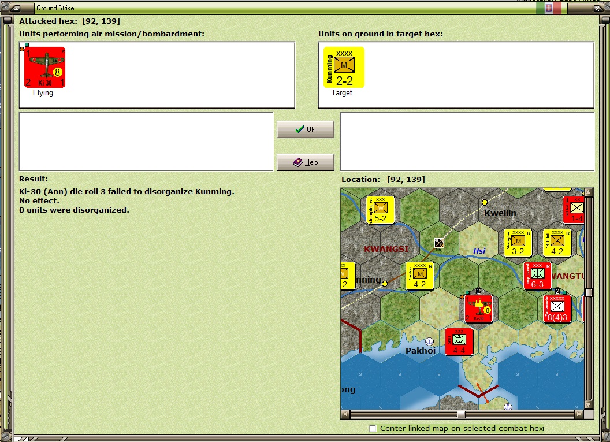Enable Center linked map on selected combat hex
Screen dimensions: 610x442
373,428
